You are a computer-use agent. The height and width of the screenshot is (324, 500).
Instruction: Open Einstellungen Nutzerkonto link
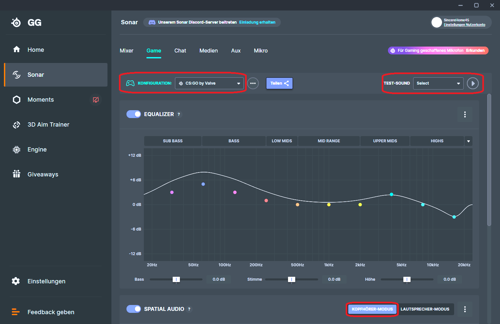(x=465, y=25)
